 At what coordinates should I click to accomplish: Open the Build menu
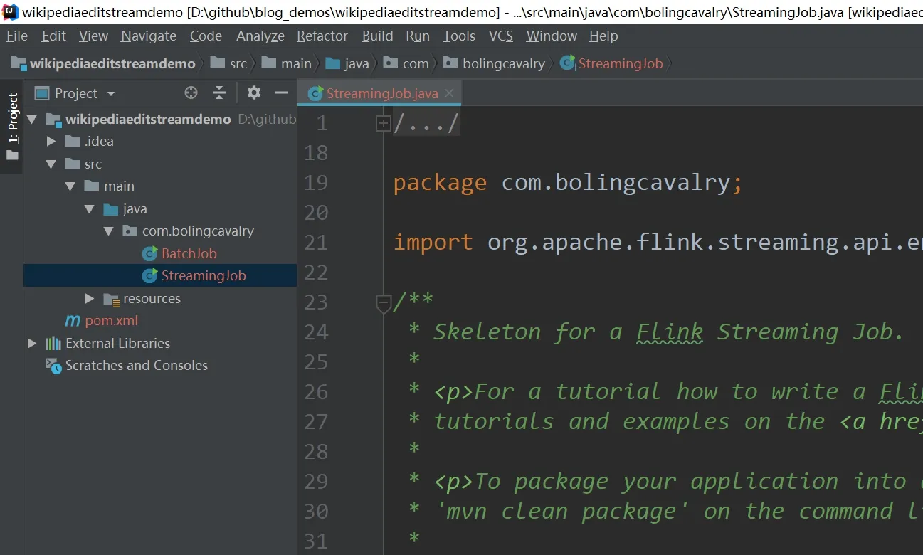[x=377, y=36]
